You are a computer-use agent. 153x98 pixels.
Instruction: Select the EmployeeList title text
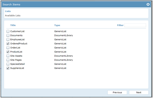(17, 39)
